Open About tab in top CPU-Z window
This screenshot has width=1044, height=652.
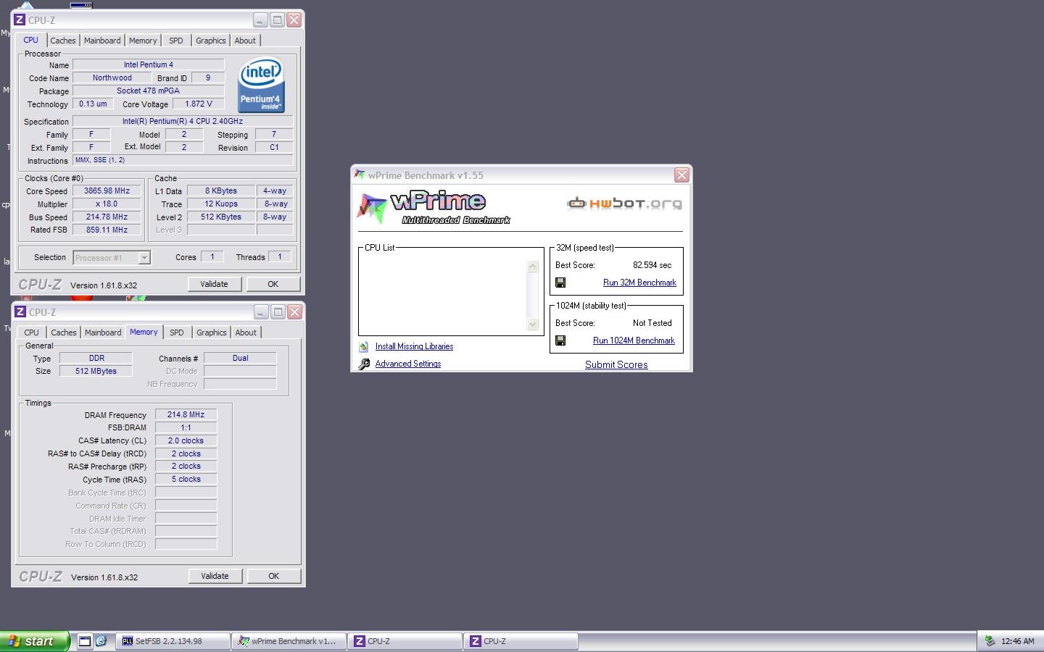[245, 41]
